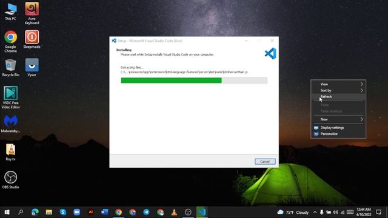Open Skype from the taskbar
The image size is (388, 218).
(x=63, y=212)
